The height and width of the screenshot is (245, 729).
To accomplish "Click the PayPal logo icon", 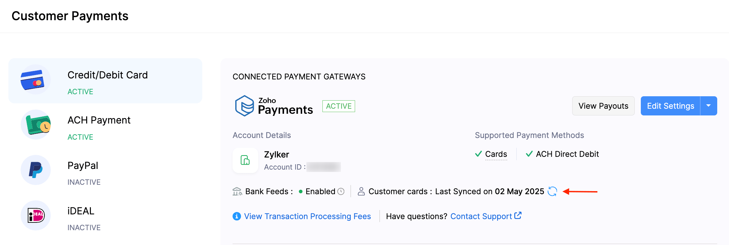I will pyautogui.click(x=35, y=170).
